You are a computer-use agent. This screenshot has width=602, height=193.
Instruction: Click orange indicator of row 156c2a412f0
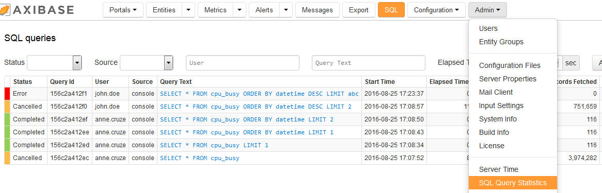tap(7, 107)
